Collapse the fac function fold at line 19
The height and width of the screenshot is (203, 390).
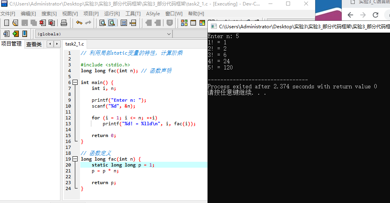75,159
